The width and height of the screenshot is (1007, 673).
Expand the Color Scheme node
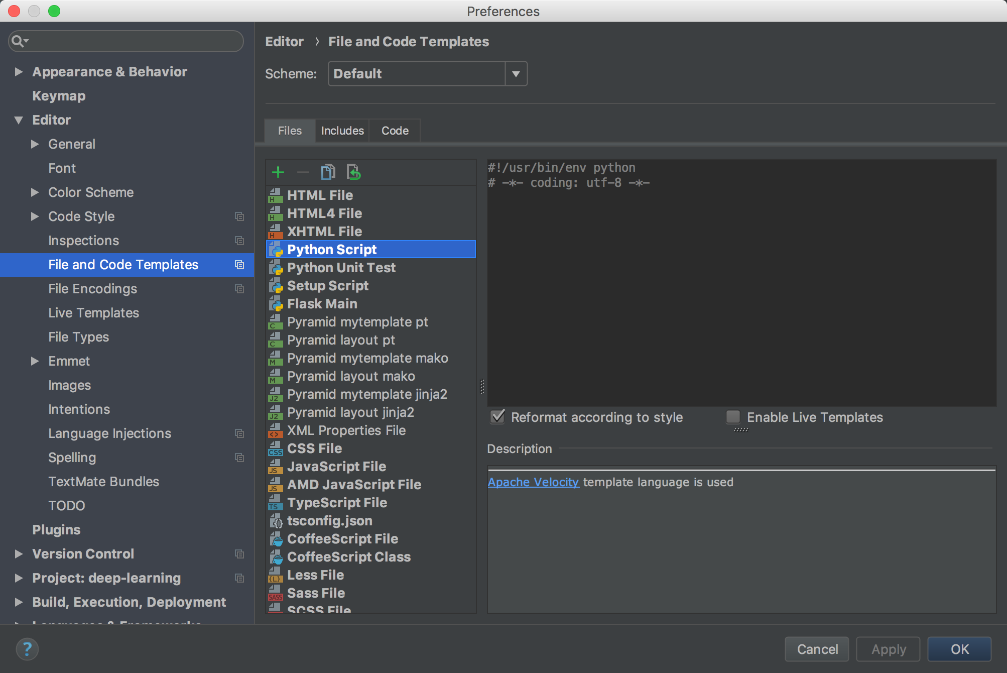35,192
